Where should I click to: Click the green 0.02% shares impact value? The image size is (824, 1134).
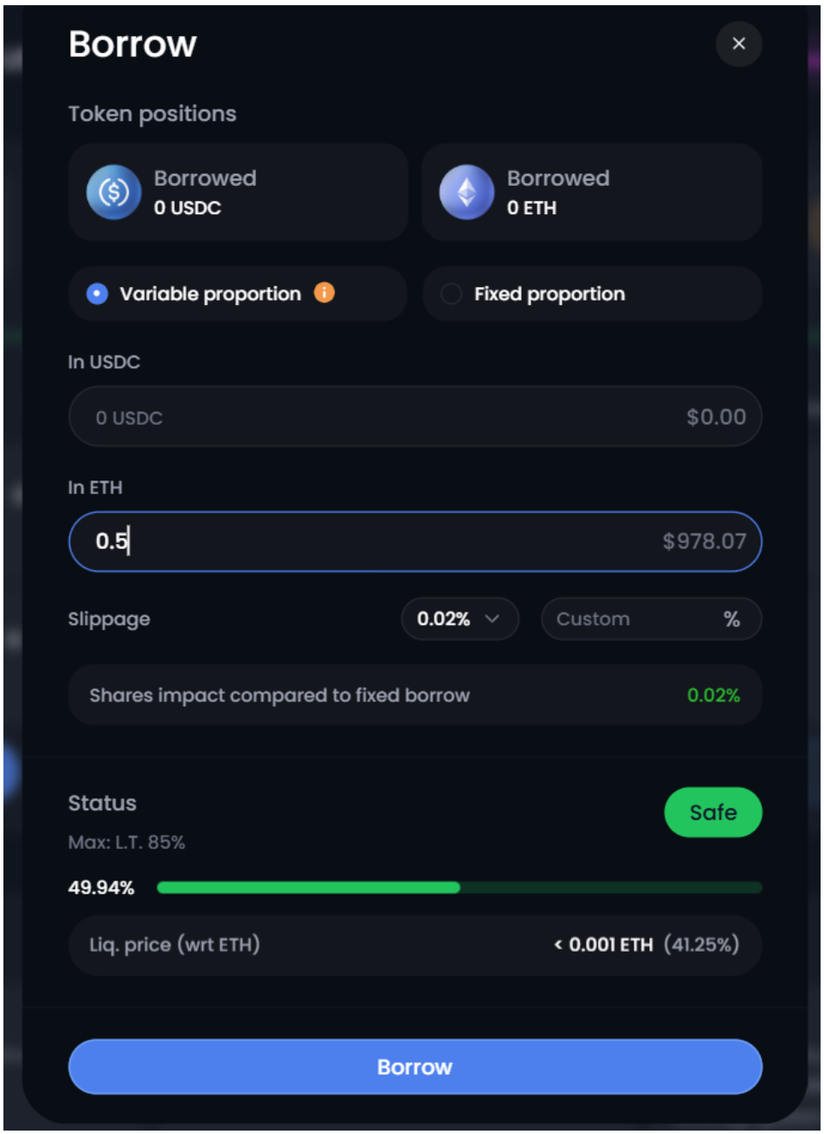coord(714,695)
